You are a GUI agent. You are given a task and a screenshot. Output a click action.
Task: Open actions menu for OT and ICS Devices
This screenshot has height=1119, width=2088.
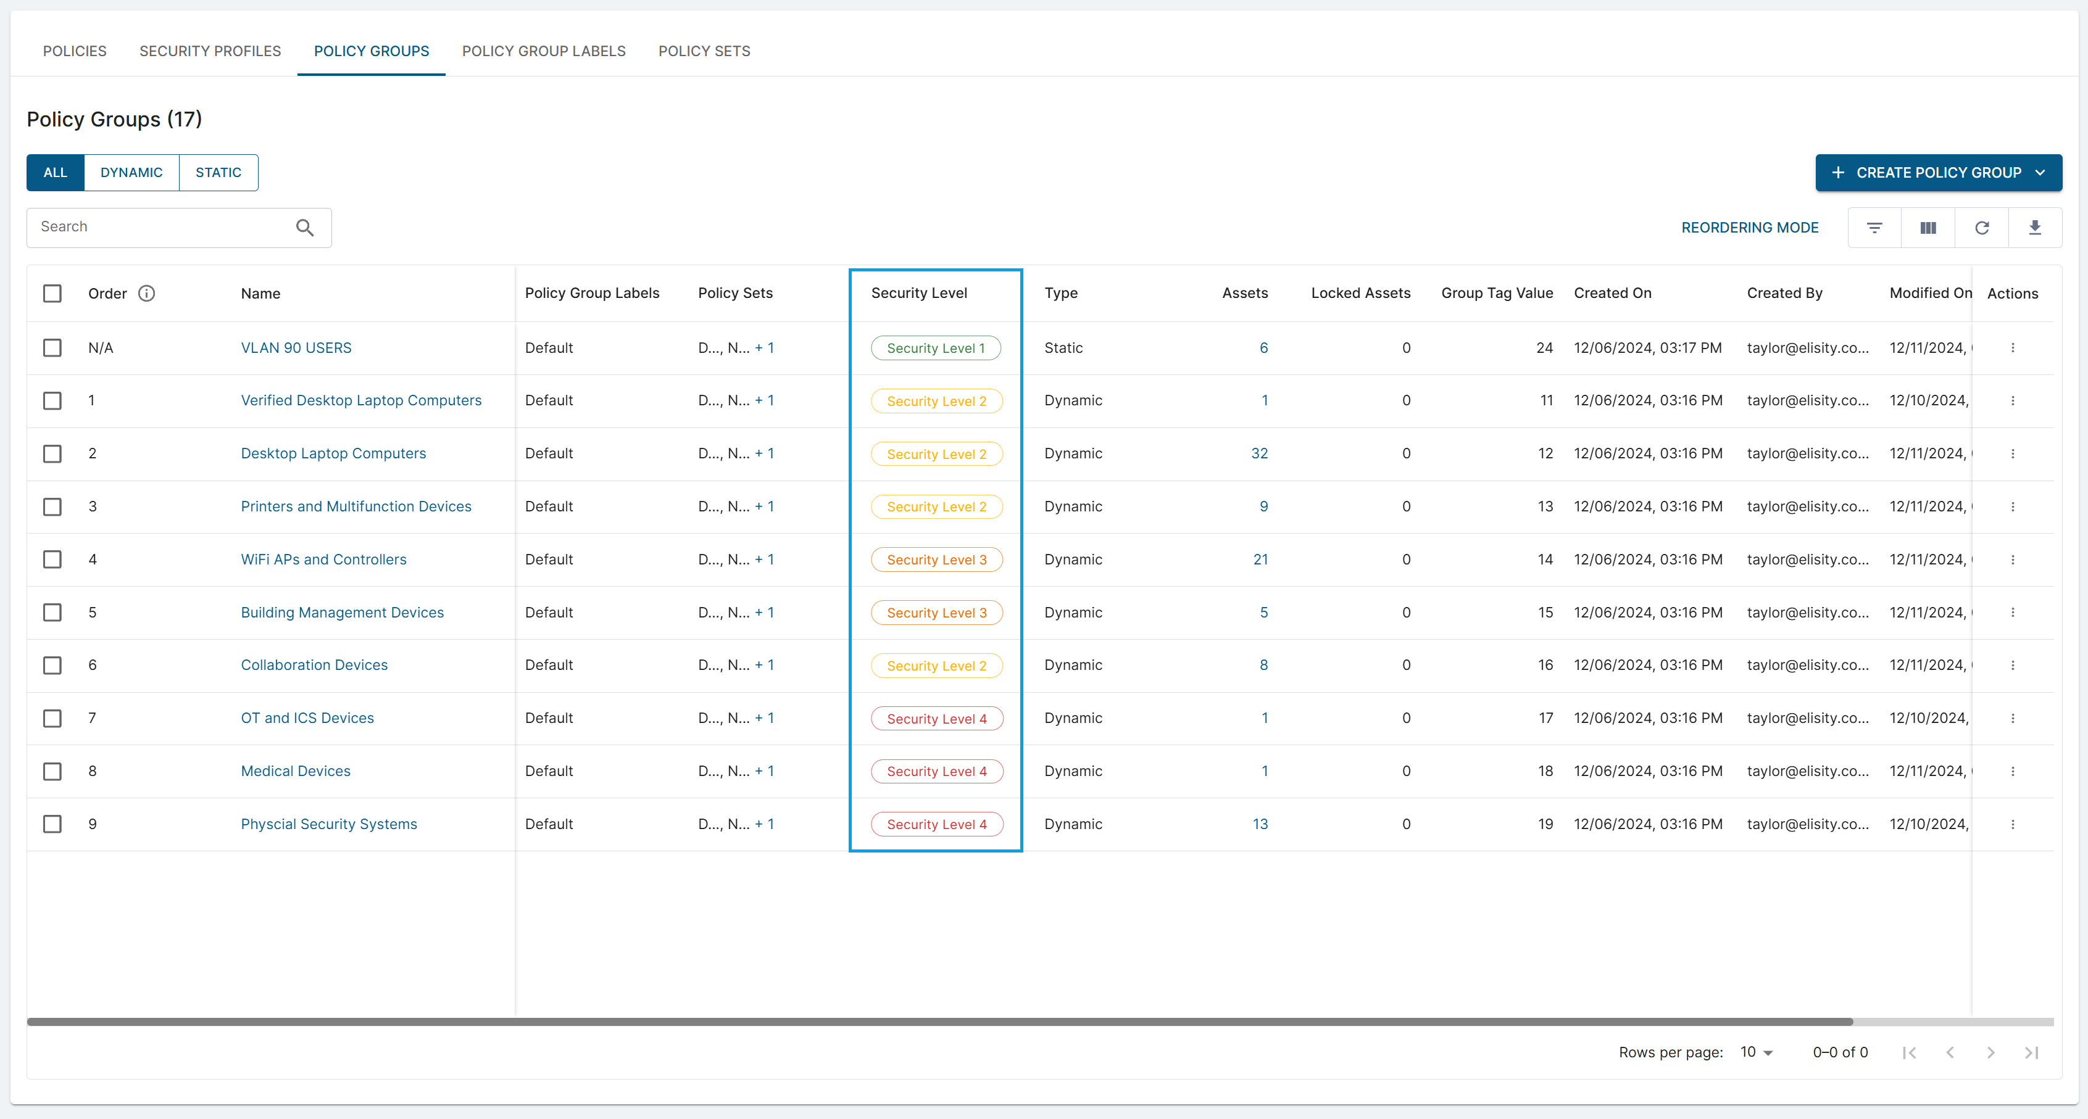pos(2012,719)
